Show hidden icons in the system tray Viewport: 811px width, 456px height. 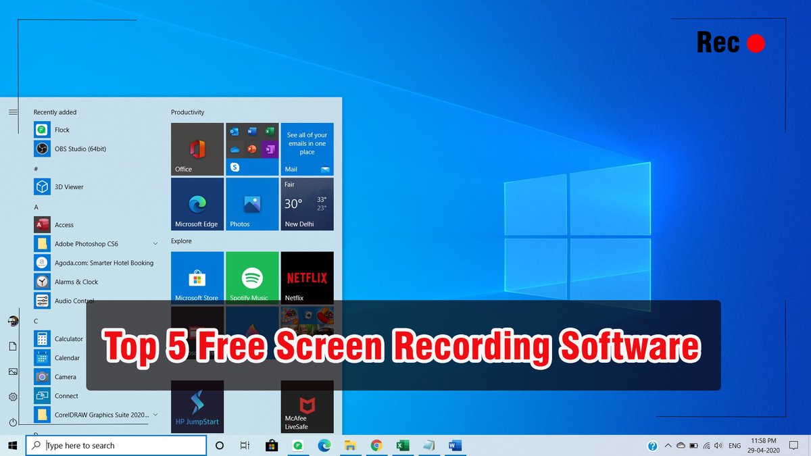(668, 446)
